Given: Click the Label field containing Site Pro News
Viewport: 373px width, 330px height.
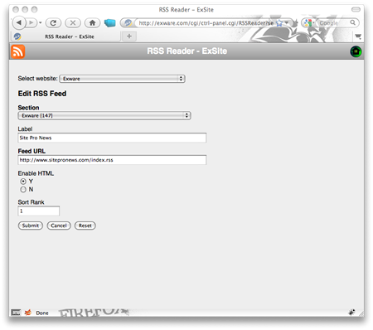Looking at the screenshot, I should click(x=112, y=138).
